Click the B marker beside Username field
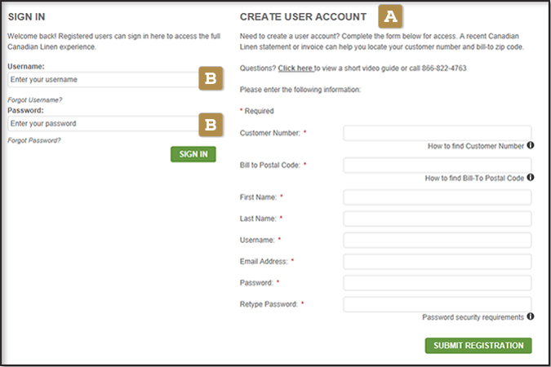The width and height of the screenshot is (551, 367). coord(211,79)
